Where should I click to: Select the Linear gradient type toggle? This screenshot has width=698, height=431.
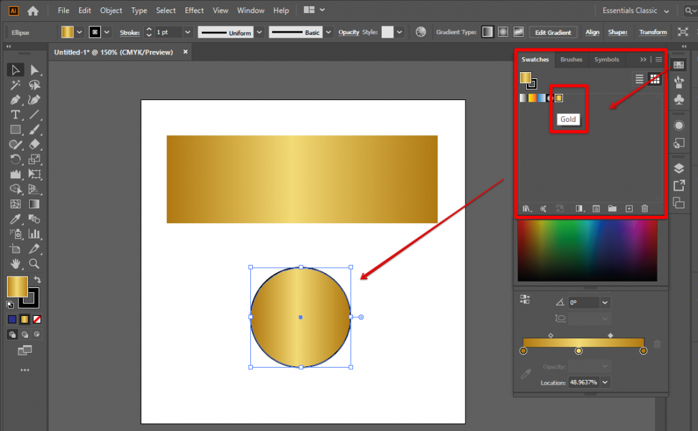[487, 31]
